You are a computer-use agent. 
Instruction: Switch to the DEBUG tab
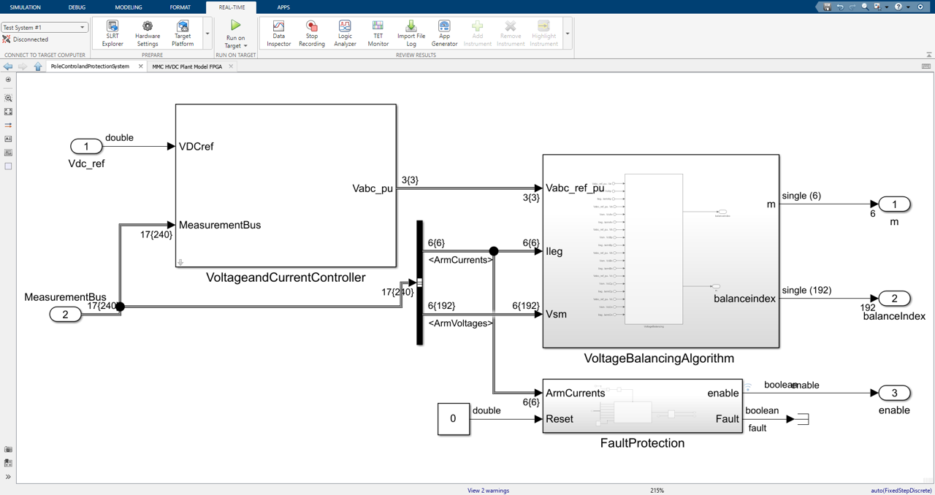tap(77, 7)
